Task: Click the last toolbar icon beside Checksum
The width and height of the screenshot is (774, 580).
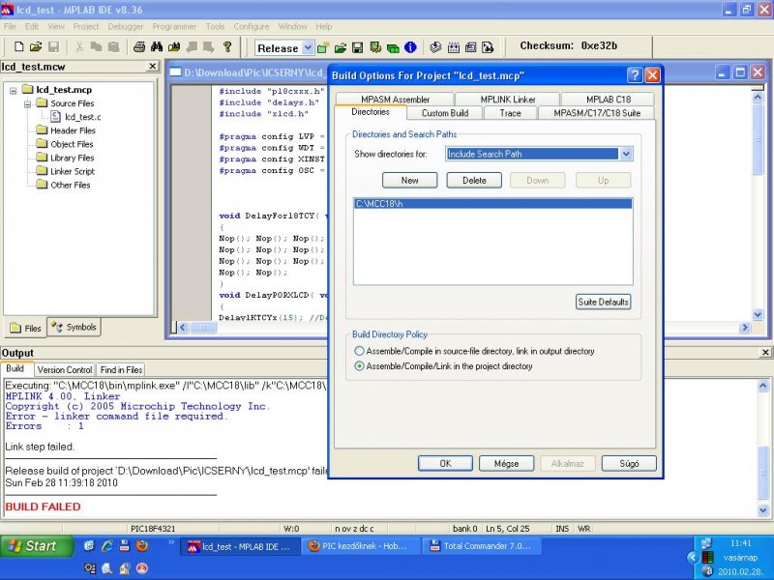Action: pyautogui.click(x=488, y=47)
